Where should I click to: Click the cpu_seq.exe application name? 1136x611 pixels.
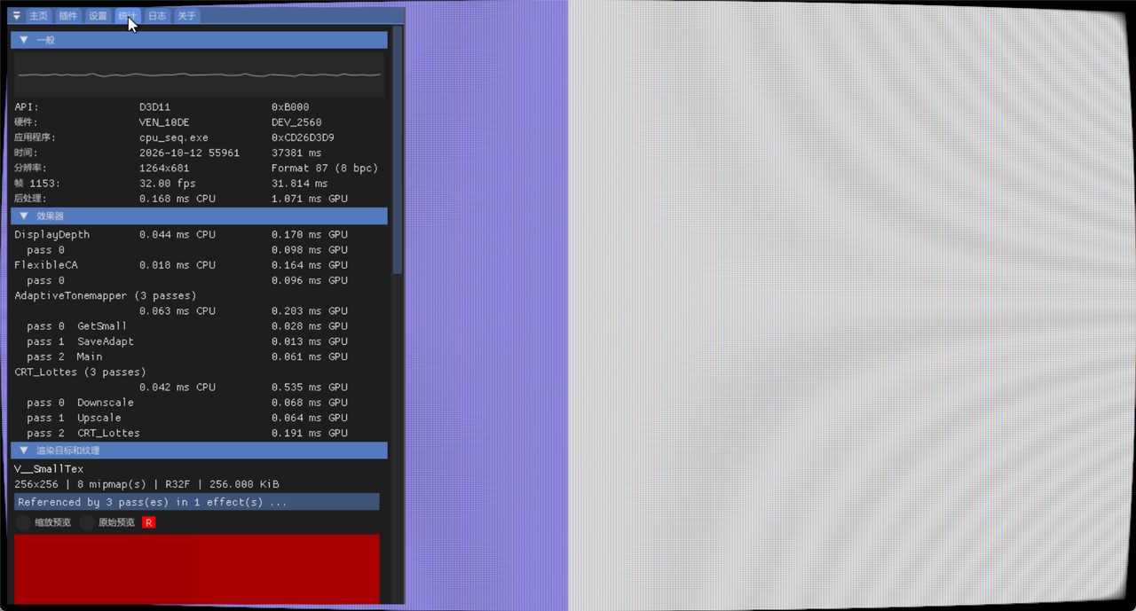coord(174,137)
